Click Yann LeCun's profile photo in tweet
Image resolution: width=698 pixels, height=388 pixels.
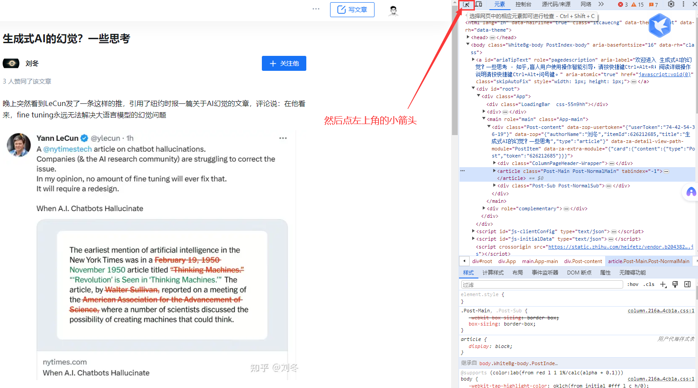(x=19, y=145)
